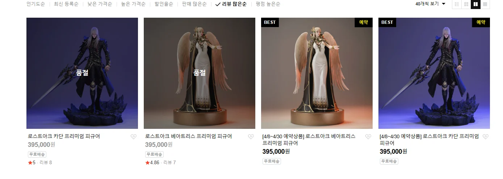Sort by 할인율순
The image size is (503, 179).
pos(164,4)
